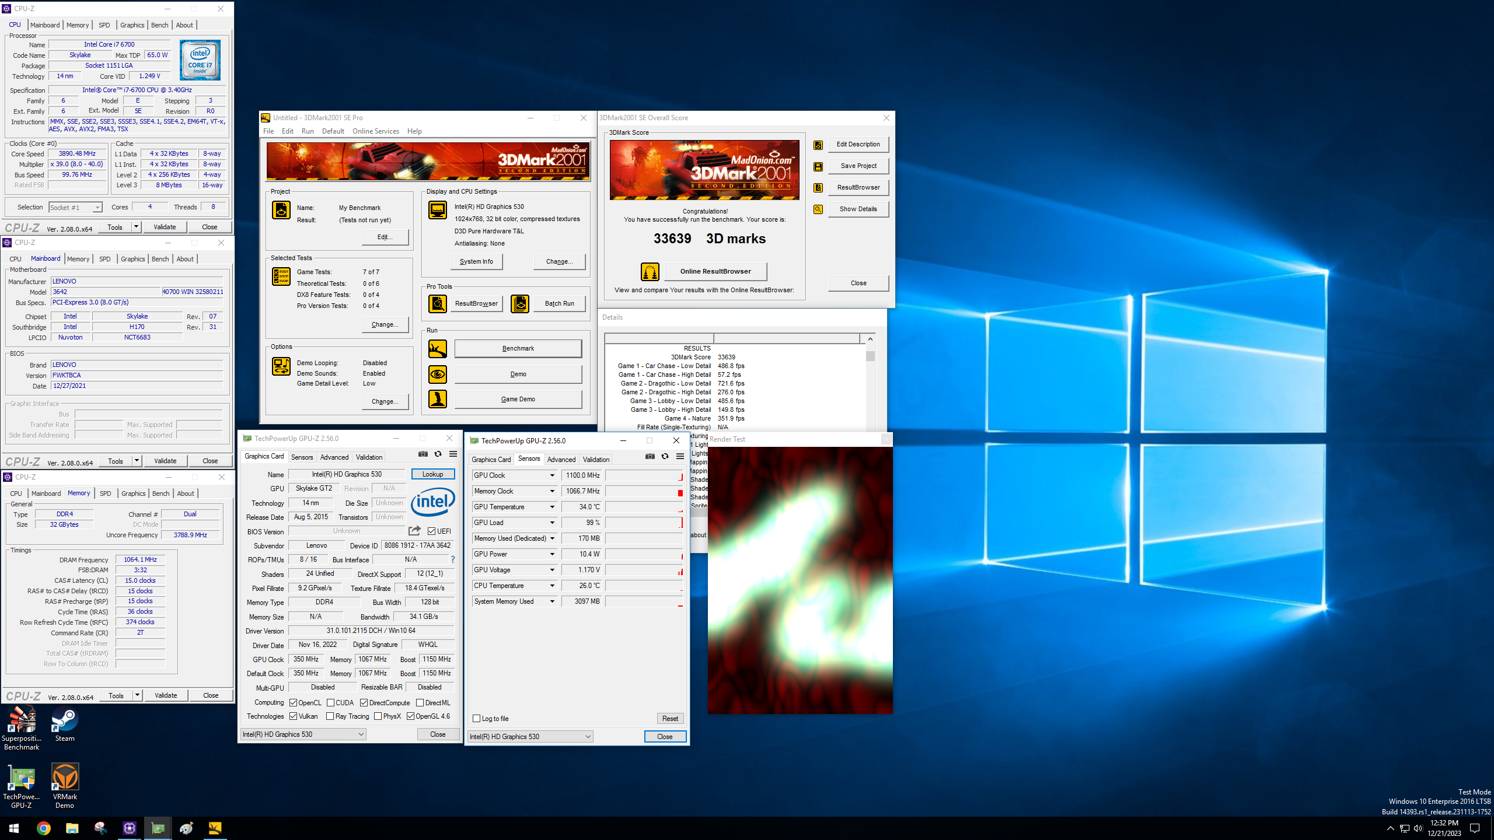Open the GPU selector dropdown in GPU-Z Sensors window

click(530, 737)
